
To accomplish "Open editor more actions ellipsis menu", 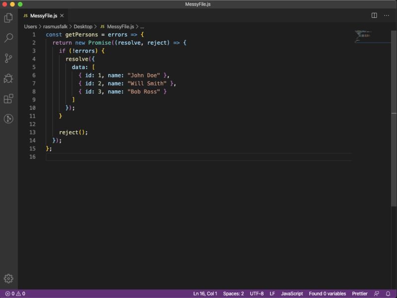I will 387,15.
